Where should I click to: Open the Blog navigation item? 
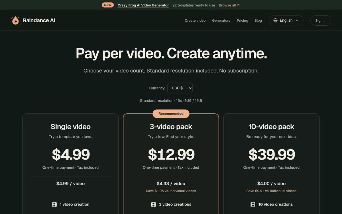click(x=258, y=21)
